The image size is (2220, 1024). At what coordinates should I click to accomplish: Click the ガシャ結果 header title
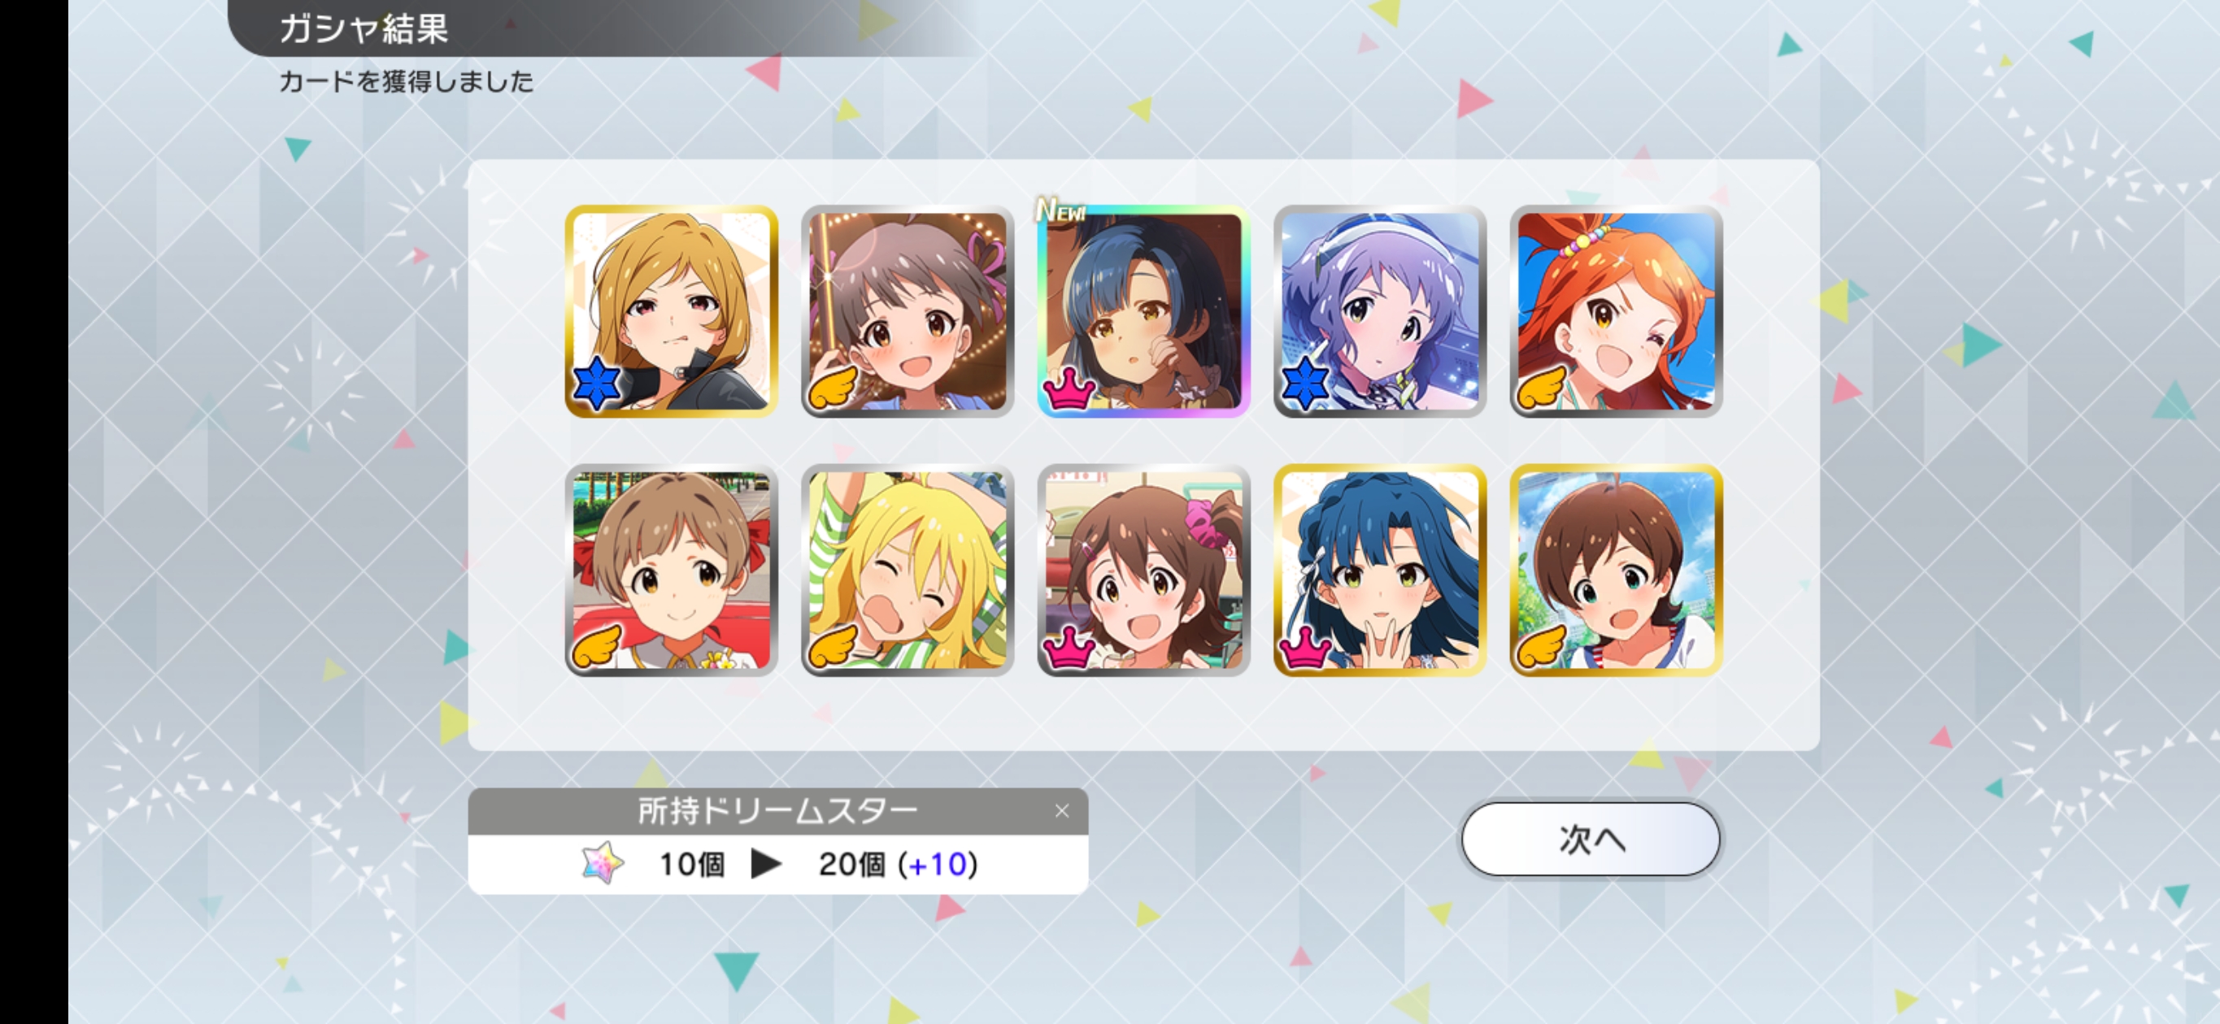point(363,29)
